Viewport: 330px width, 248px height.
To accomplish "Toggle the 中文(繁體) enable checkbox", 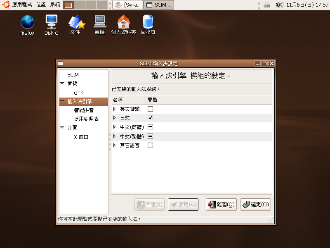I will tap(150, 136).
